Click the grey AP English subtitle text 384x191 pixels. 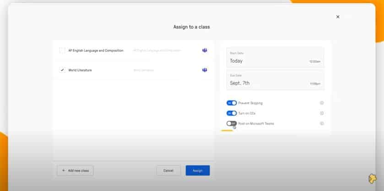[157, 51]
